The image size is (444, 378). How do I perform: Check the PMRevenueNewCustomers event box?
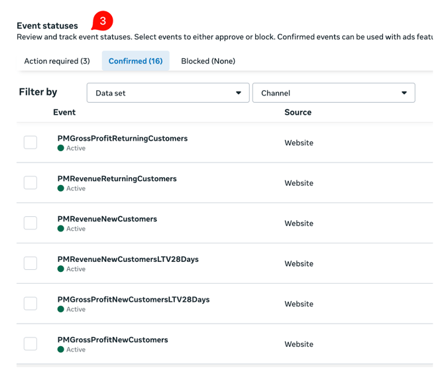pos(30,223)
